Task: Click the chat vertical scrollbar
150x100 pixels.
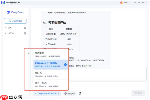Action: click(x=147, y=73)
